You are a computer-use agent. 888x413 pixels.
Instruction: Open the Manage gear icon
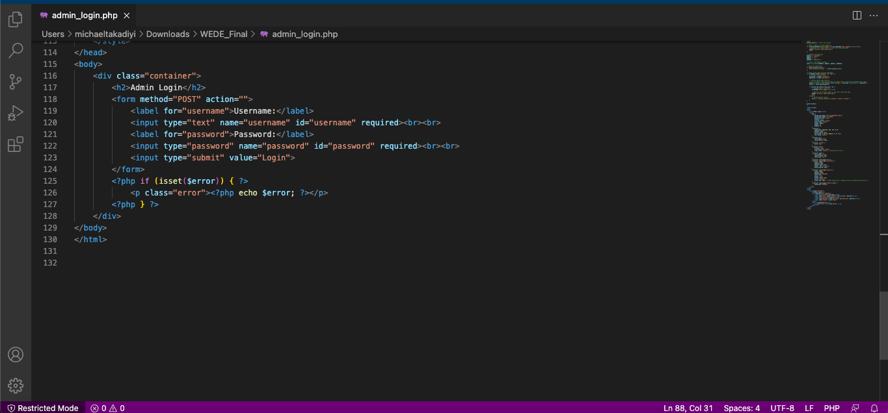[x=15, y=385]
